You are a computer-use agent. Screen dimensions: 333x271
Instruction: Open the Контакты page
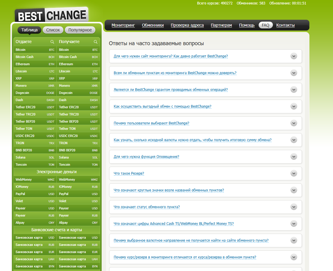pyautogui.click(x=285, y=25)
